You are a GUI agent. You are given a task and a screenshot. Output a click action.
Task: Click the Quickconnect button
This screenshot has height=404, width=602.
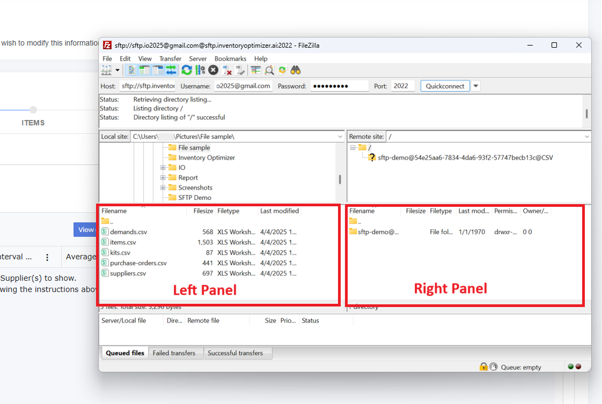[x=445, y=86]
